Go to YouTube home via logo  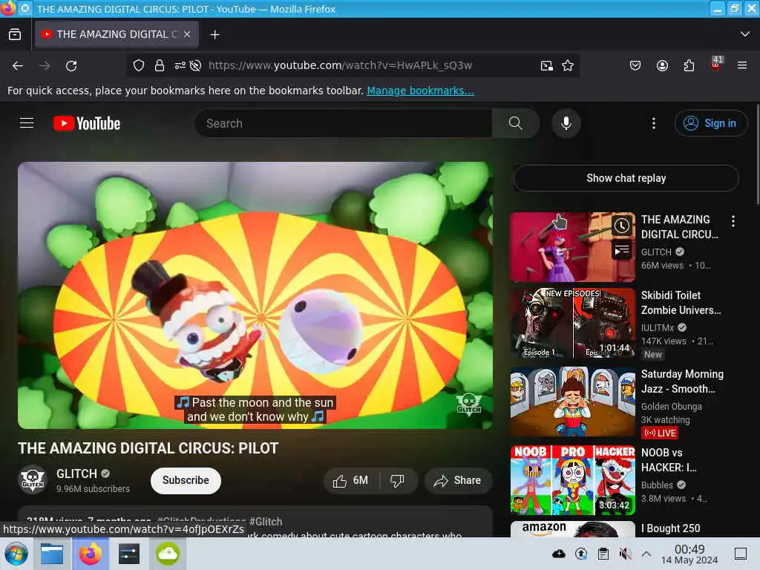[x=87, y=124]
